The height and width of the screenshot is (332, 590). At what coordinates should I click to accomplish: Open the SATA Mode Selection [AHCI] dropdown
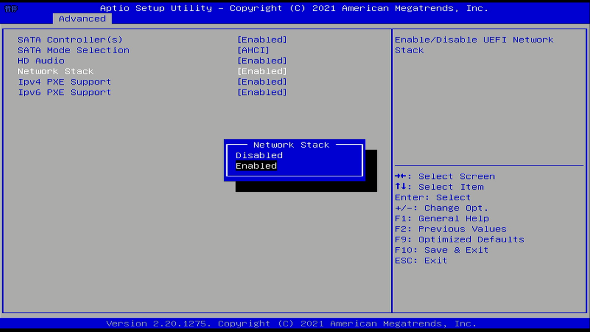pyautogui.click(x=253, y=50)
